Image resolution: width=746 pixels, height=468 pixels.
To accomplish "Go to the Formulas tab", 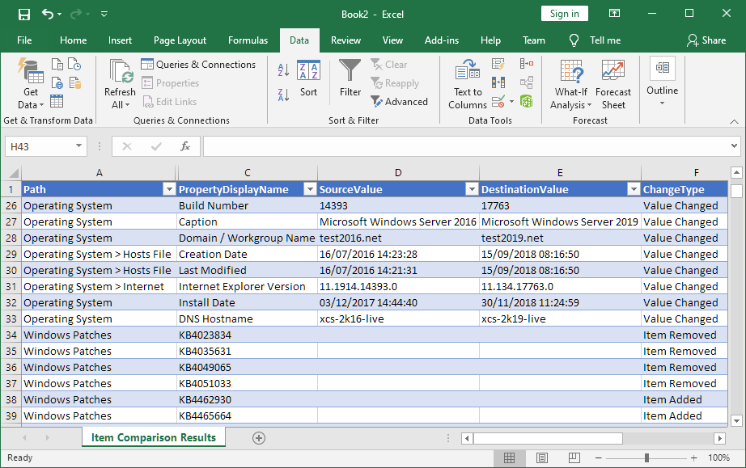I will (248, 40).
